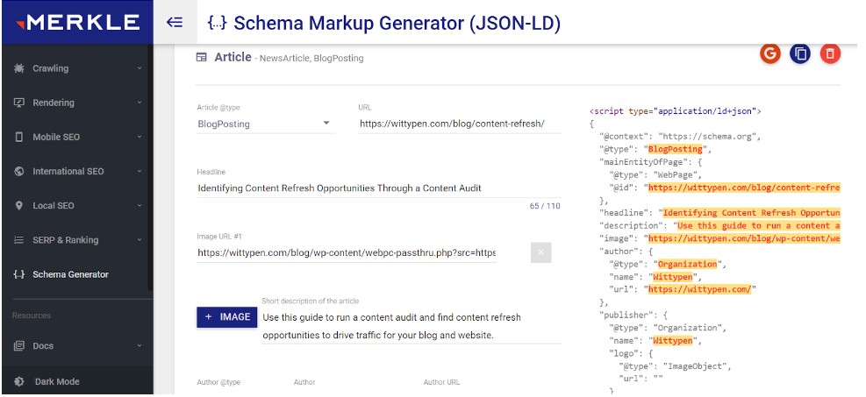Focus the URL input field

click(460, 124)
